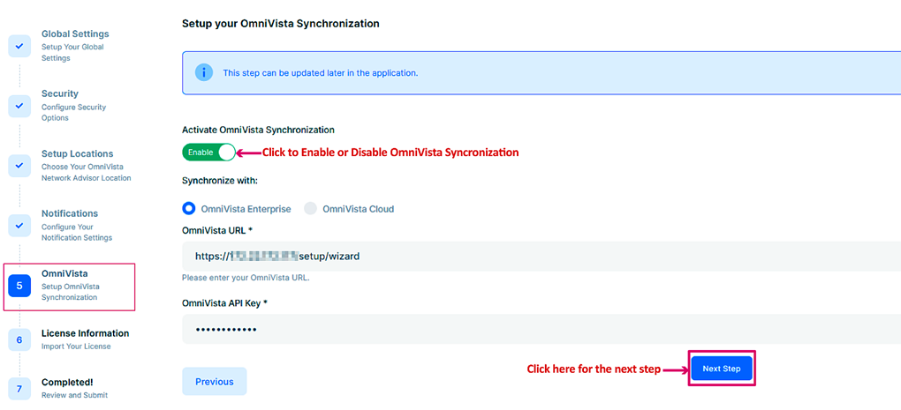
Task: Go to the Security step label
Action: pos(60,93)
